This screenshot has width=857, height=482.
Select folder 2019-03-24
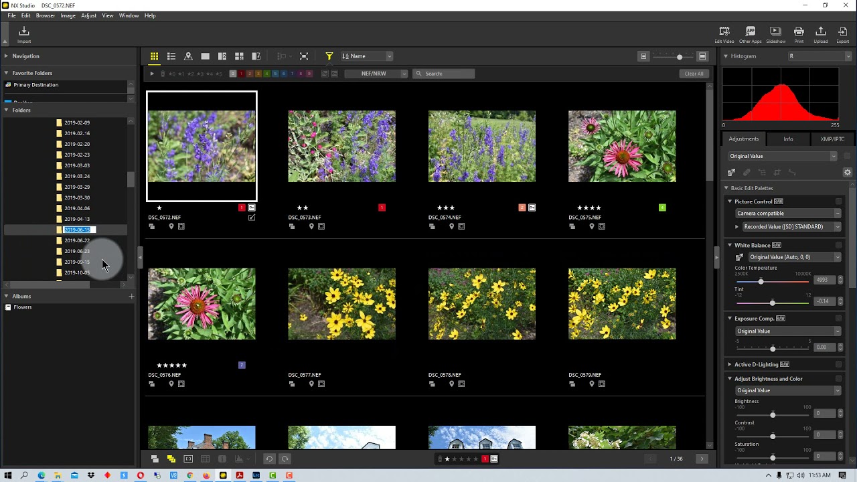coord(77,176)
